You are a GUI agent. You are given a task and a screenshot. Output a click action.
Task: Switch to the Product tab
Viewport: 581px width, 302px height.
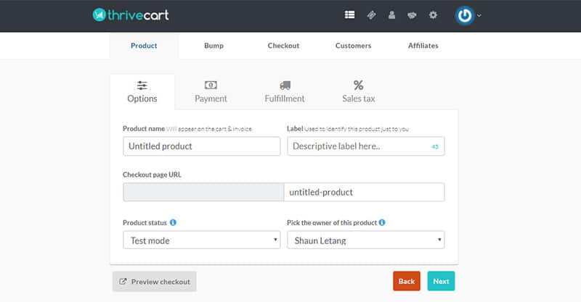tap(144, 46)
